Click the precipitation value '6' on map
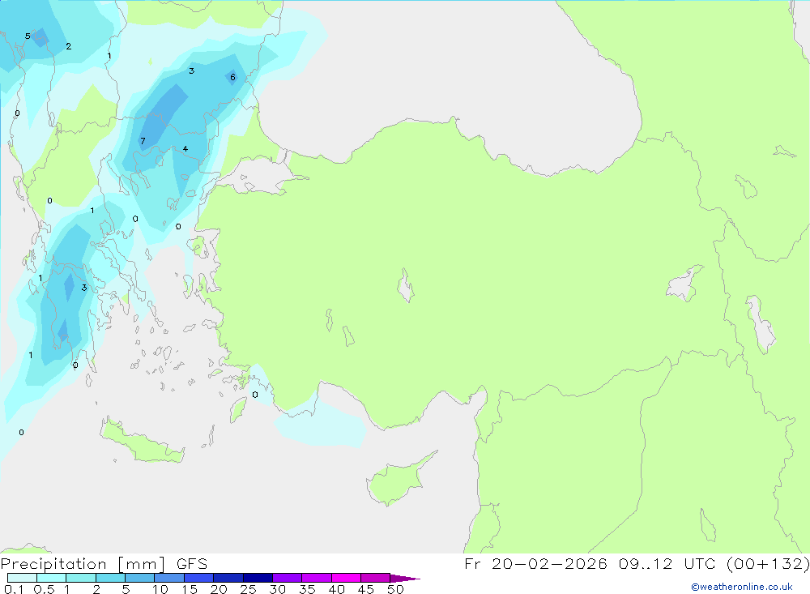 233,77
